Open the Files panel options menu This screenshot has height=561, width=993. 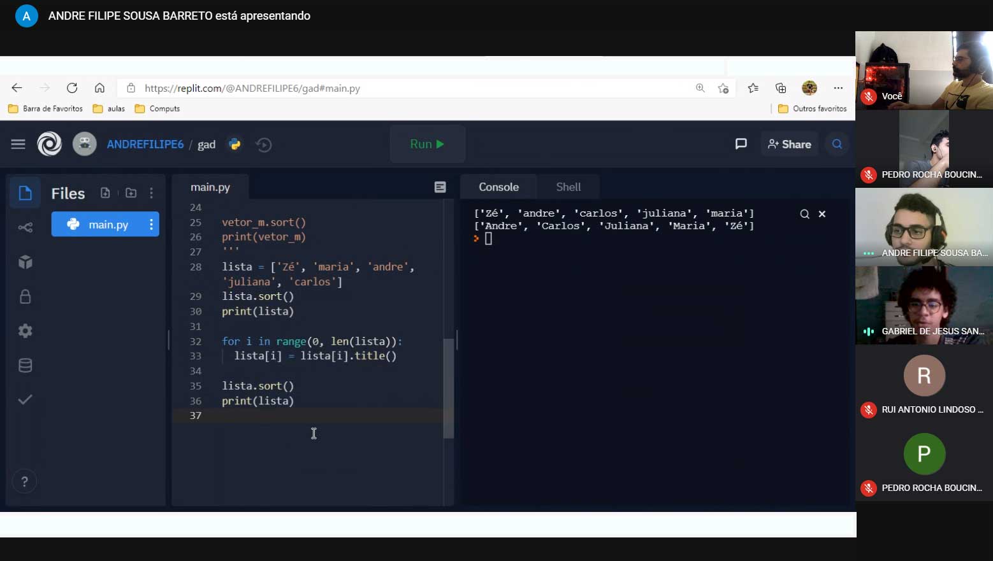[151, 193]
